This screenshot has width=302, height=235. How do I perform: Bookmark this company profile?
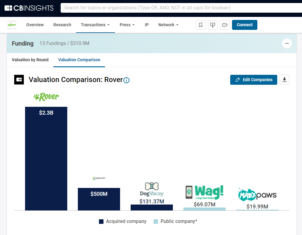click(201, 25)
